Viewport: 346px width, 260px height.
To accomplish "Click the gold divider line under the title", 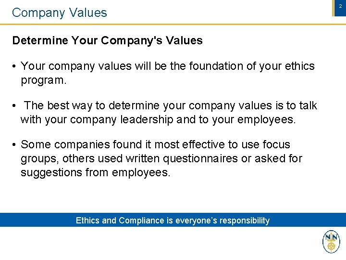I will point(173,24).
